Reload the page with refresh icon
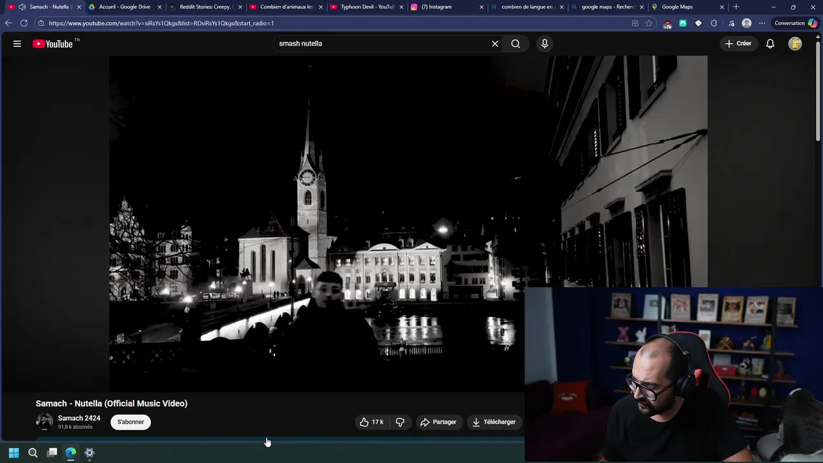The width and height of the screenshot is (823, 463). [24, 23]
